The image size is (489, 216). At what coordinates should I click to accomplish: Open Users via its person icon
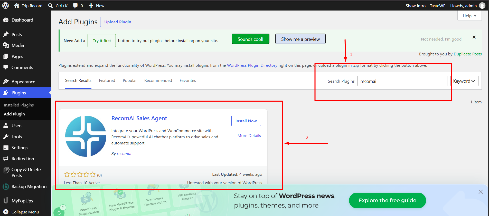[6, 126]
